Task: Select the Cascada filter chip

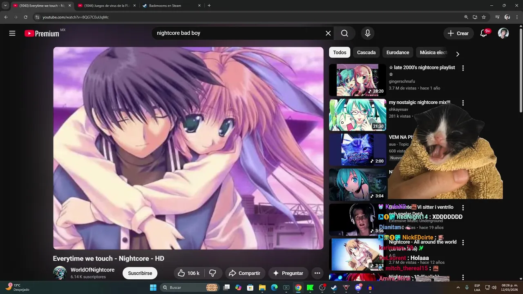Action: pyautogui.click(x=366, y=52)
